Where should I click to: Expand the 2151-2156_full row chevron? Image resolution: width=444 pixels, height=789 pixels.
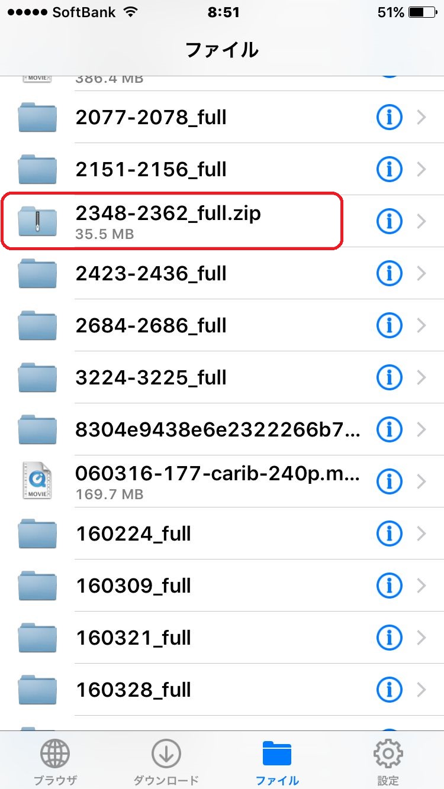422,170
